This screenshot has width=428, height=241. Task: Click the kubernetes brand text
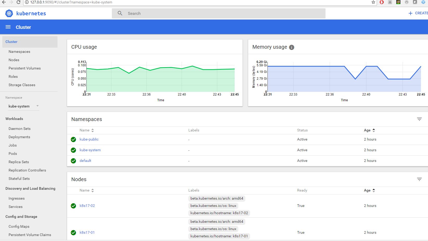coord(31,14)
